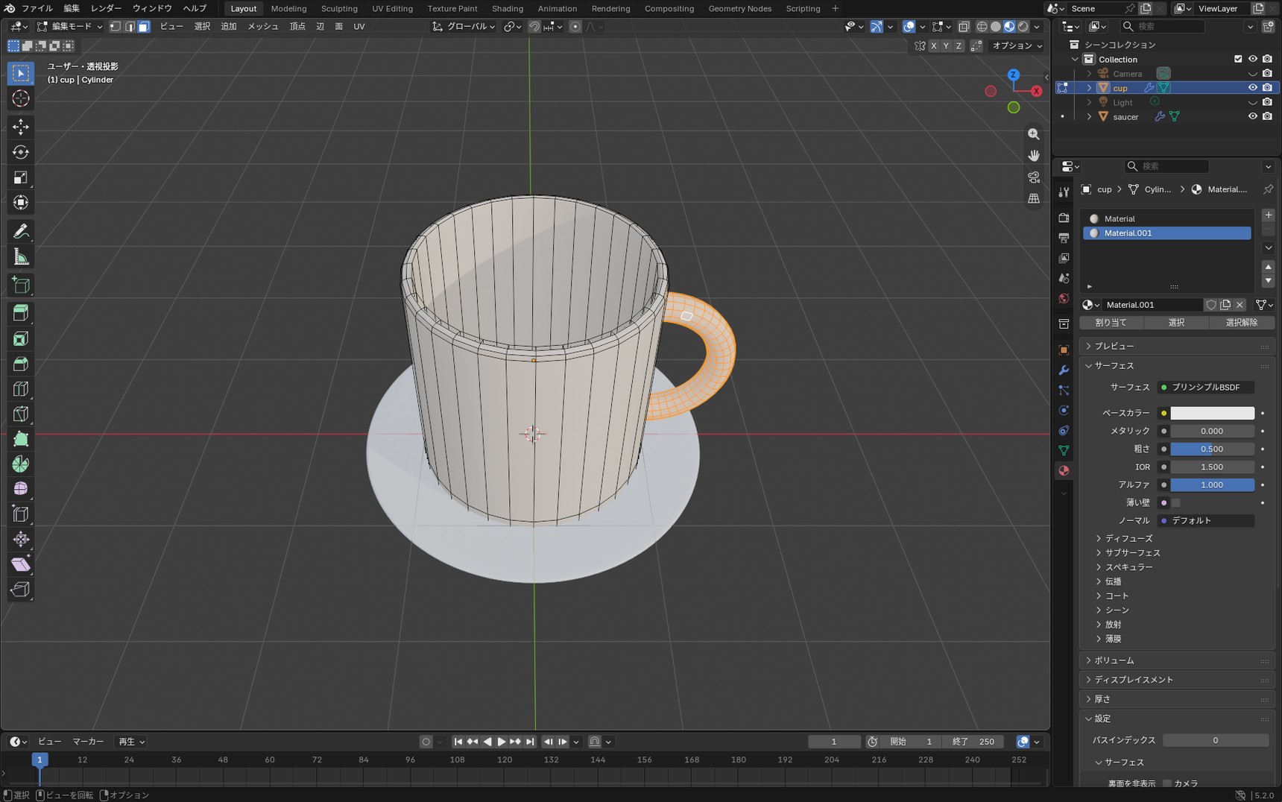Viewport: 1282px width, 802px height.
Task: Select the Scale tool
Action: [21, 177]
